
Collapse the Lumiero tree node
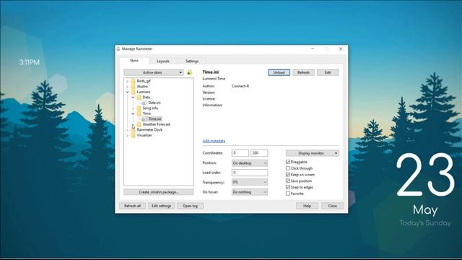127,92
